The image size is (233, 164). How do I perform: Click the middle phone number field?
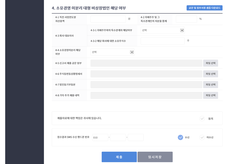pos(118,137)
